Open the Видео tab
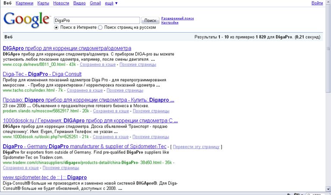 pos(79,3)
